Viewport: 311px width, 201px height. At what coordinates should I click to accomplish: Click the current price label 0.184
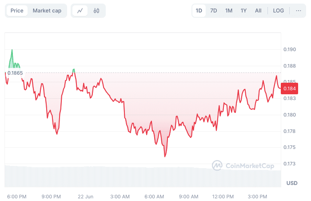click(290, 88)
